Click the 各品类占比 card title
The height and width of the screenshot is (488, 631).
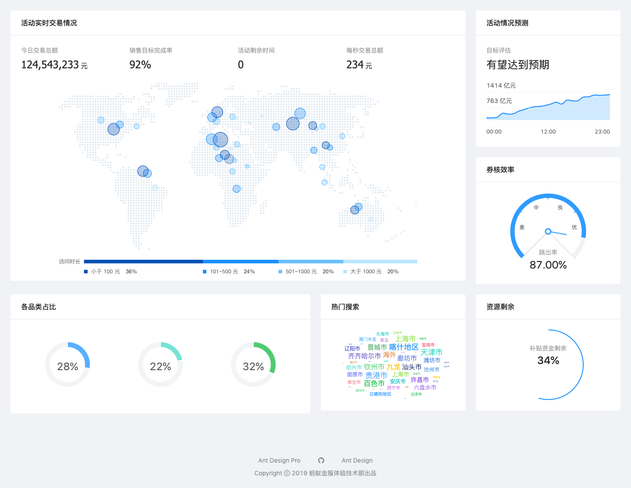click(39, 307)
